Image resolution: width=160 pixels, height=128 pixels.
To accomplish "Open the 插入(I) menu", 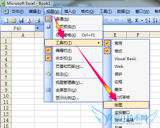I will tap(70, 12).
